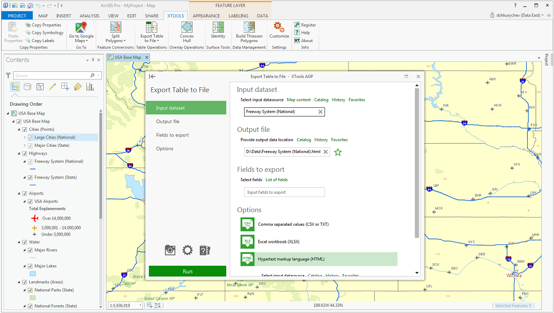Toggle Freeway System (National) checkbox
The height and width of the screenshot is (313, 554).
point(30,162)
